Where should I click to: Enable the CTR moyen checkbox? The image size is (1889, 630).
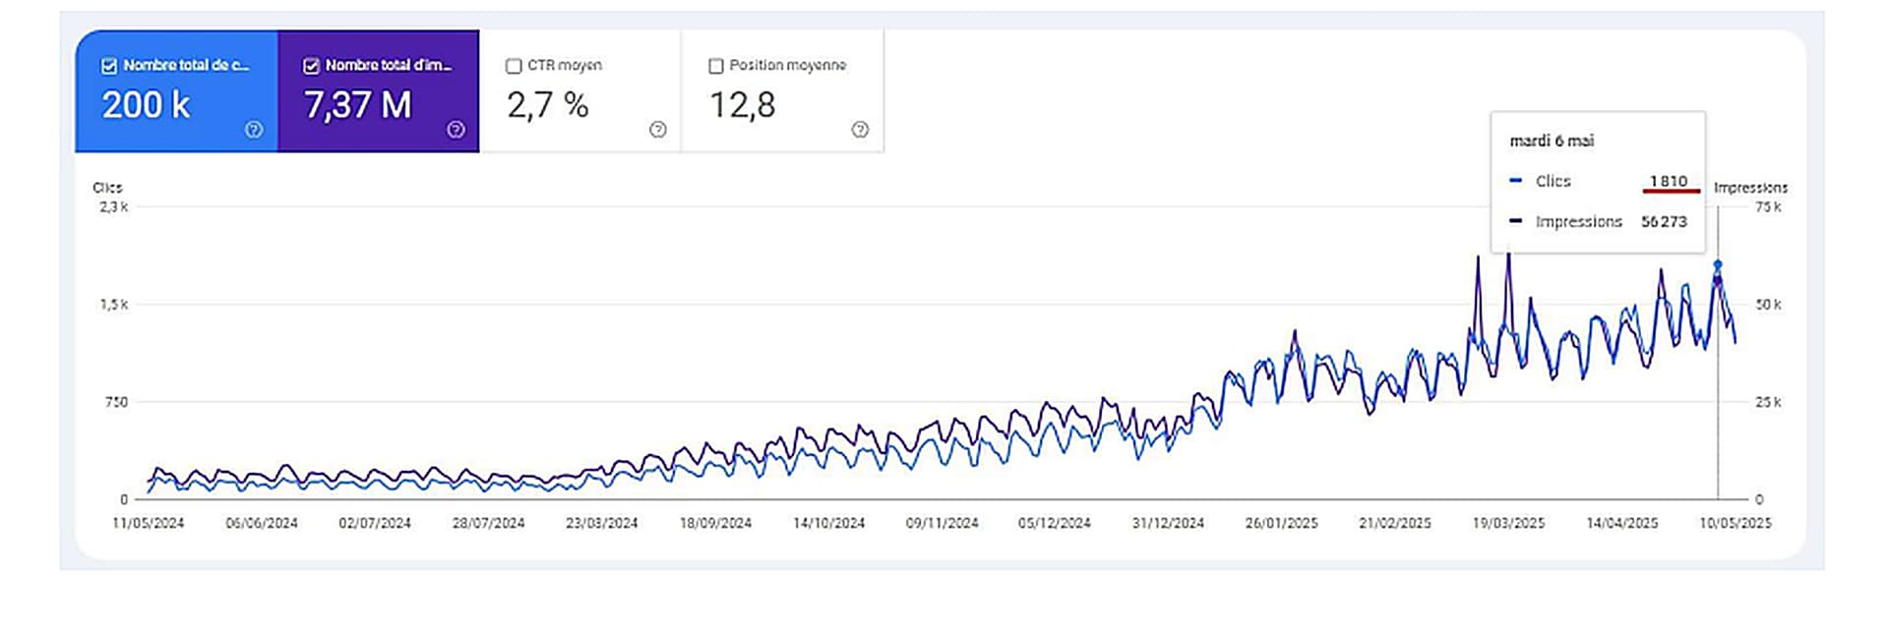pos(514,66)
